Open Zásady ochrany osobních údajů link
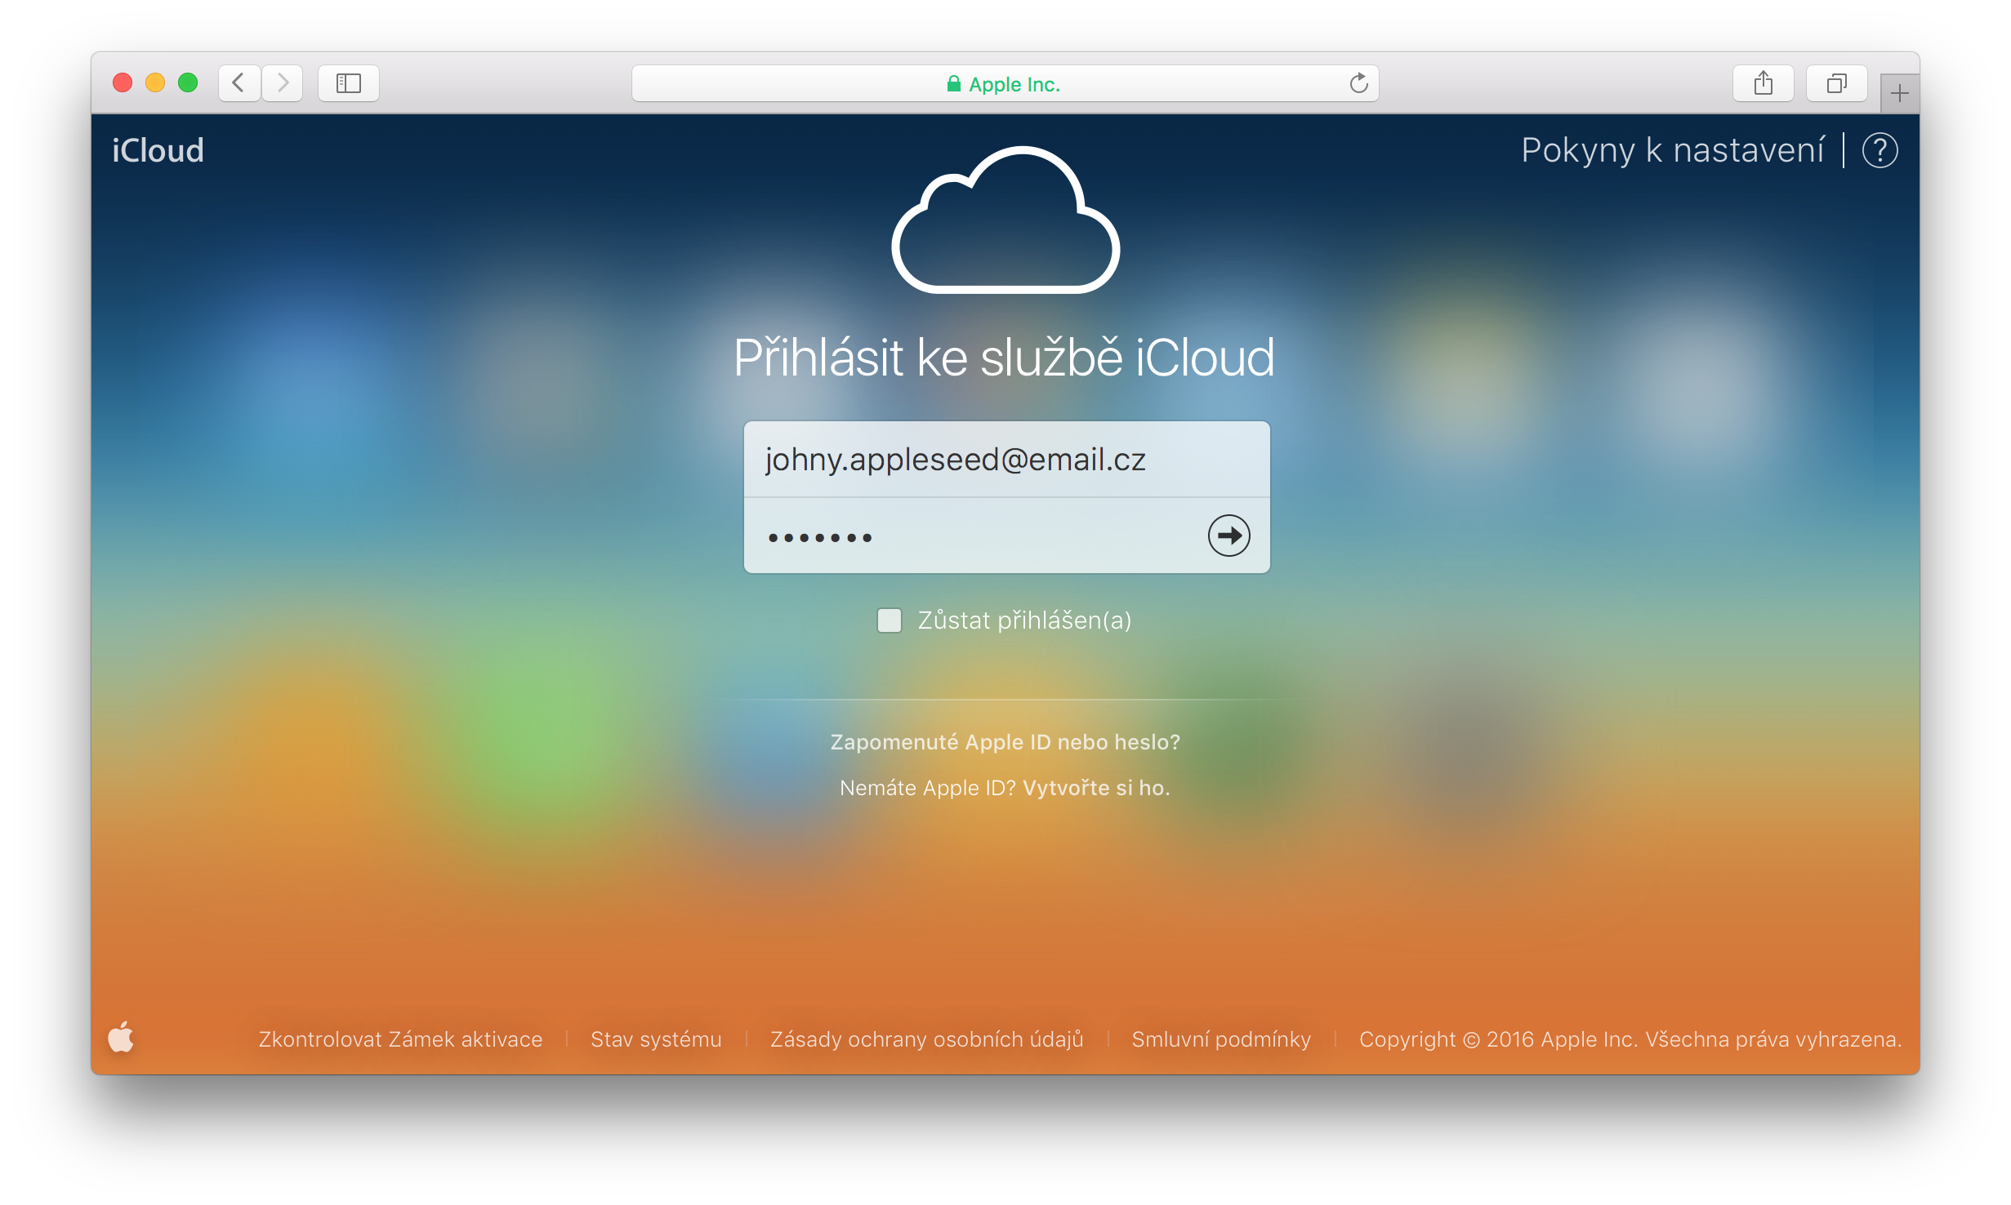 coord(927,1039)
